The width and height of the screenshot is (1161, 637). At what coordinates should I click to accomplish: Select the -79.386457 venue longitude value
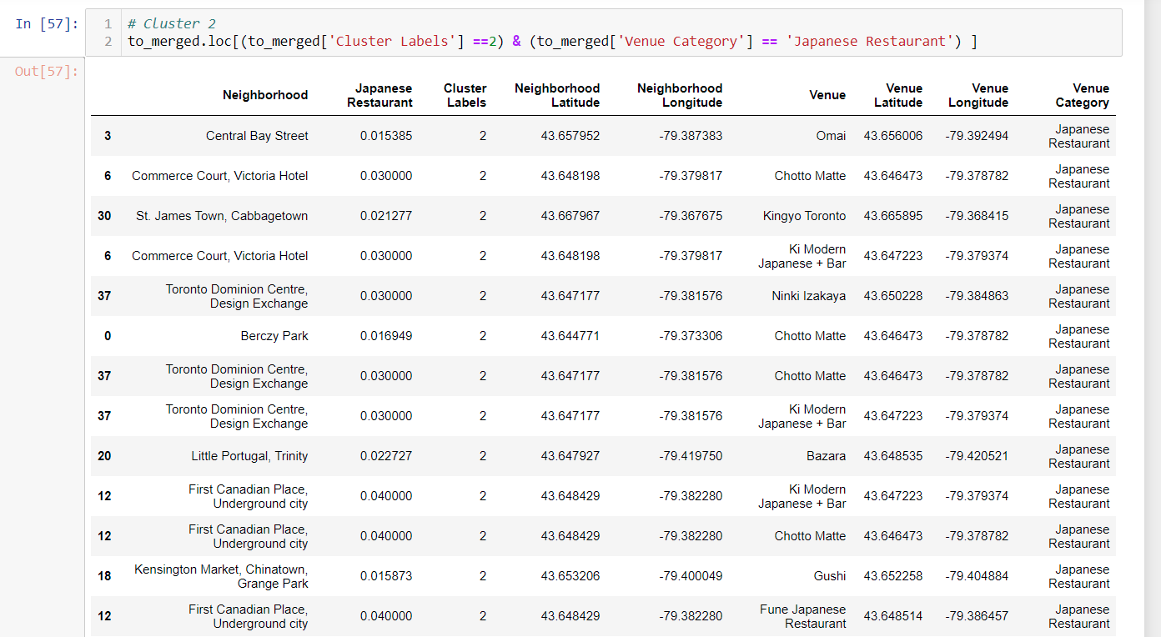click(977, 616)
